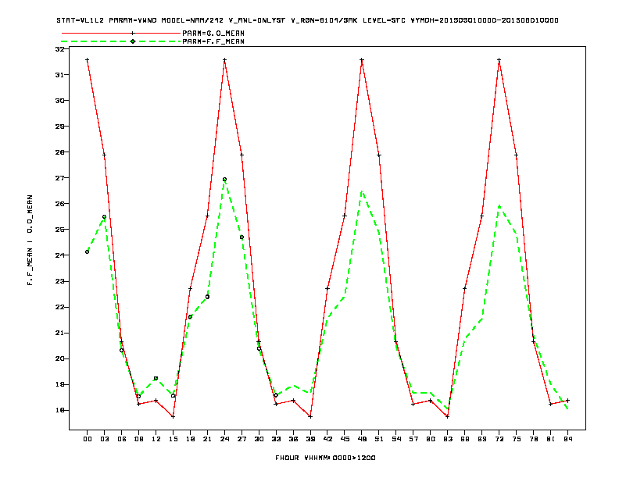Click the y-axis value 31
The height and width of the screenshot is (478, 619).
(59, 75)
